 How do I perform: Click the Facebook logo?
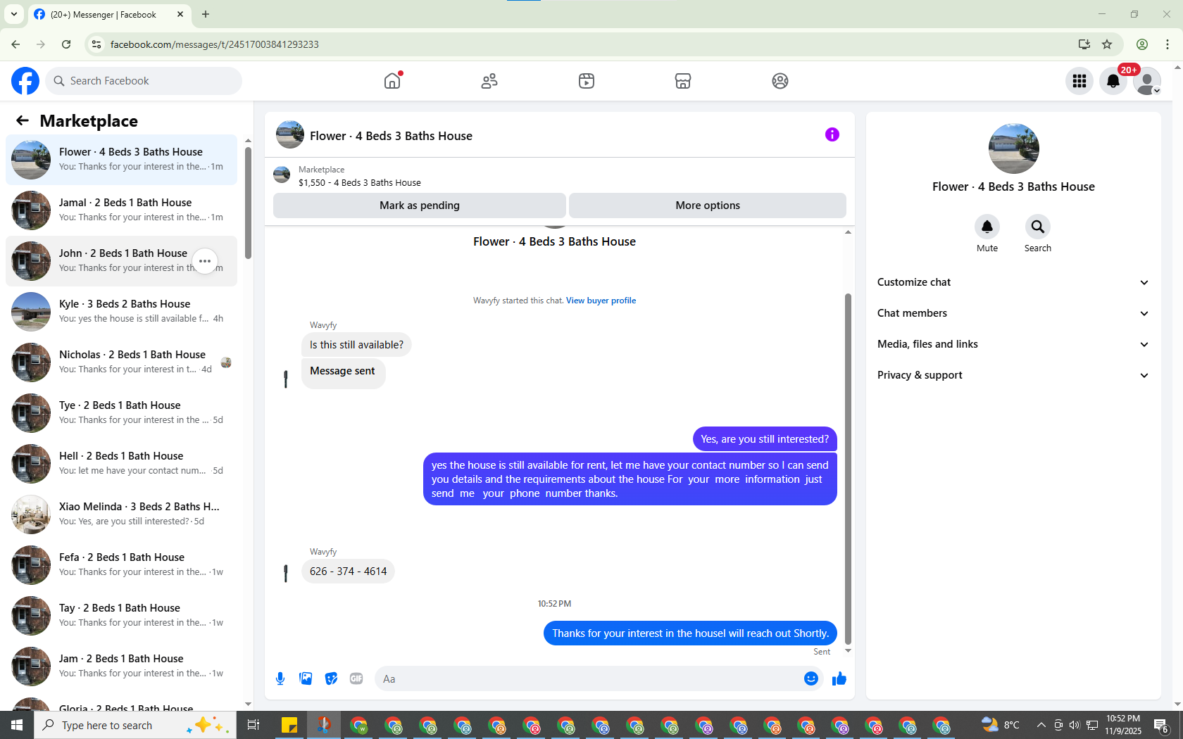(25, 81)
